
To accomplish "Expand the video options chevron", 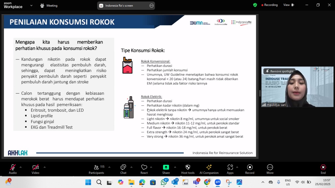I will click(44, 167).
